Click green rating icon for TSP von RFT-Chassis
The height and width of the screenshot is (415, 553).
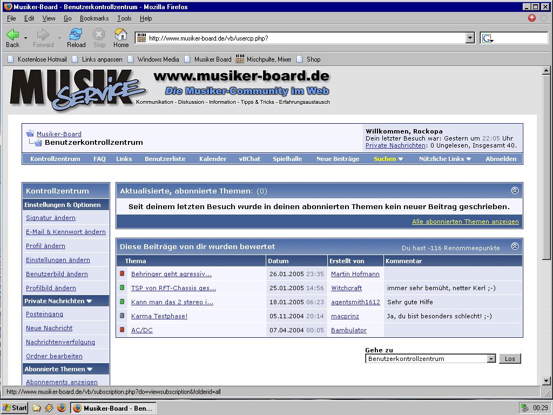tap(122, 287)
